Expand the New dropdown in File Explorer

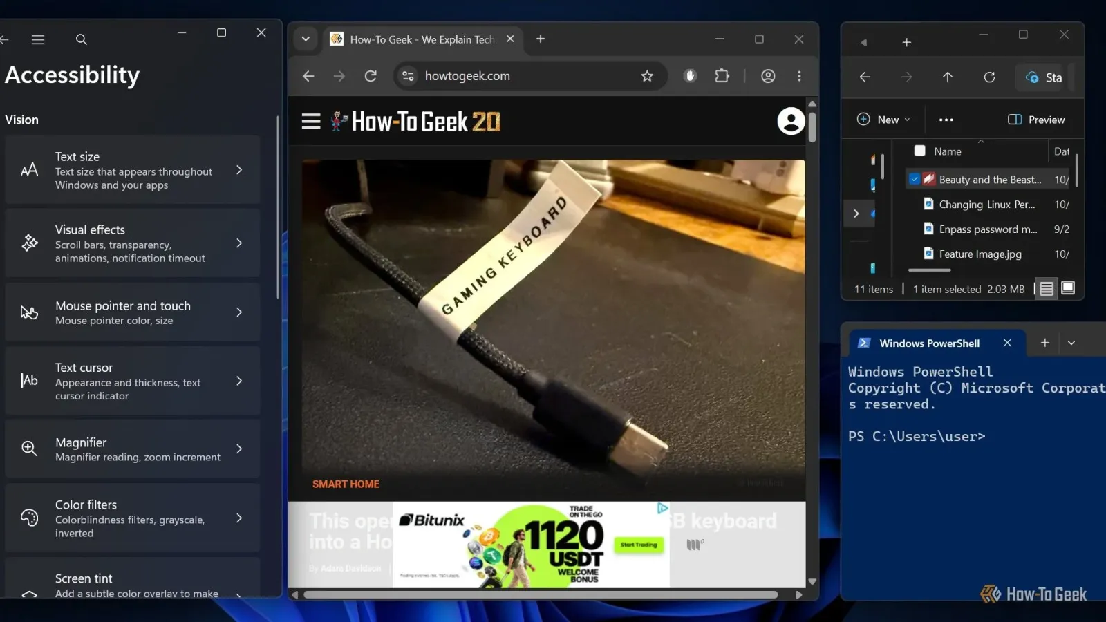(x=883, y=120)
